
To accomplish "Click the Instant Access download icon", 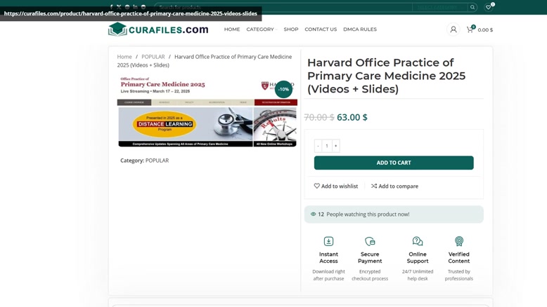I will [328, 241].
